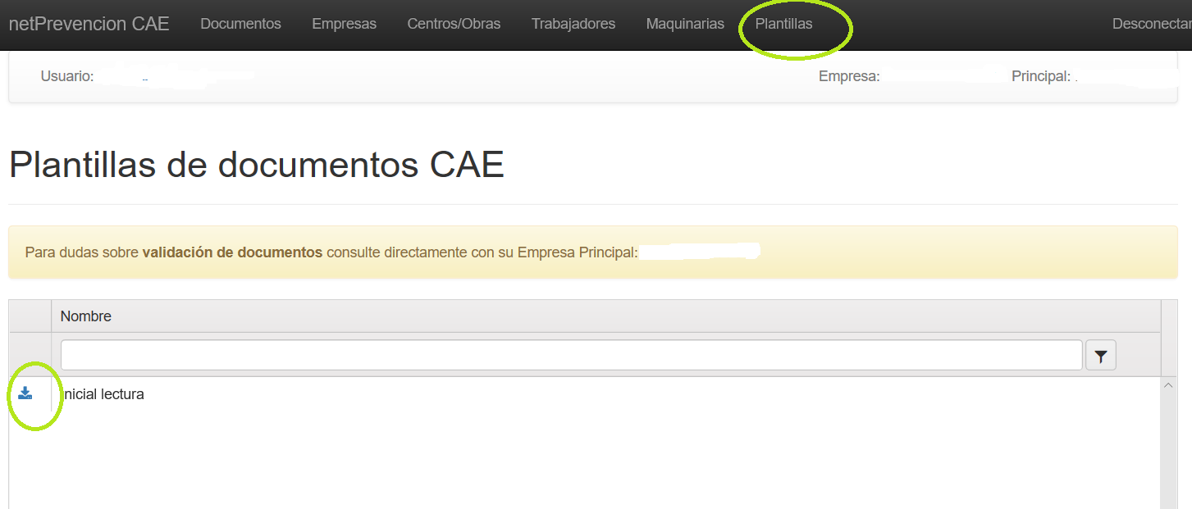Open the Maquinarias section
1192x509 pixels.
(x=685, y=24)
